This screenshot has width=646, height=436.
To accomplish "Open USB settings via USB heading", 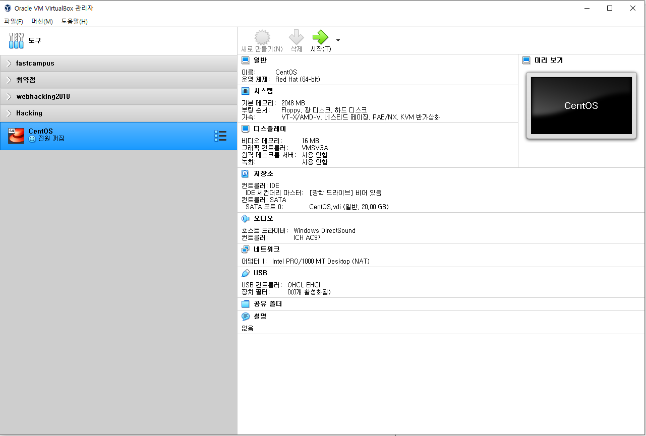I will 260,273.
